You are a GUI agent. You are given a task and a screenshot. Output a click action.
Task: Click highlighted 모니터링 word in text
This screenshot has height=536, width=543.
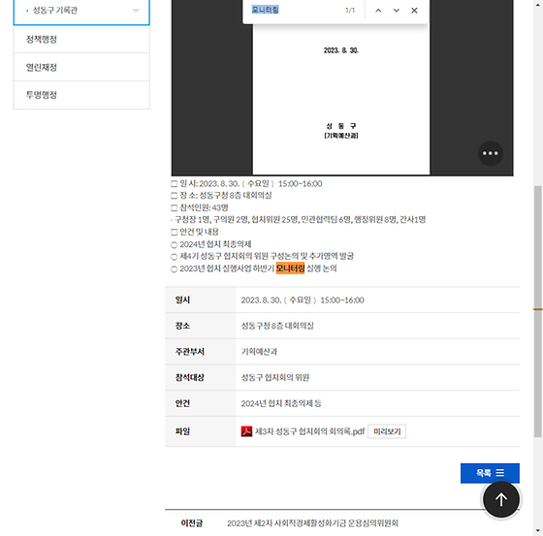(290, 268)
